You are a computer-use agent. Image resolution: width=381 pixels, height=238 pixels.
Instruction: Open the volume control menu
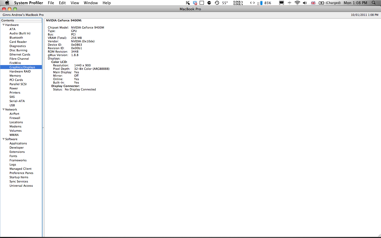(305, 3)
